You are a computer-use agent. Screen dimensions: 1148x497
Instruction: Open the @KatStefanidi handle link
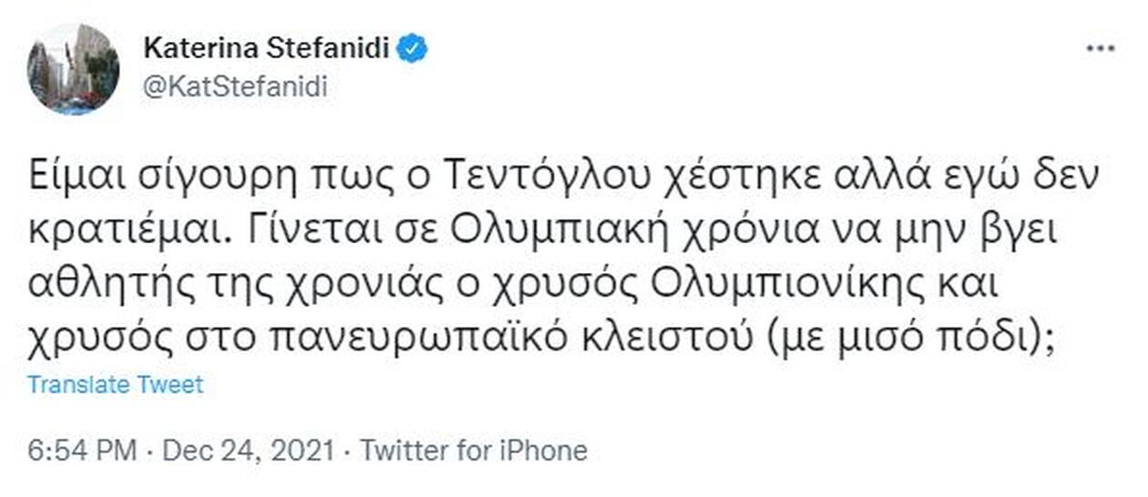[x=235, y=87]
